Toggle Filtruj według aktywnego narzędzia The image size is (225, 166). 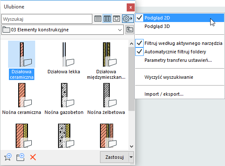coord(180,43)
